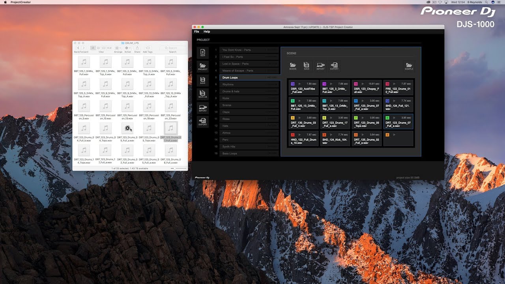
Task: Select pad 12 SHD_124_Full_121.wav
Action: pos(398,105)
